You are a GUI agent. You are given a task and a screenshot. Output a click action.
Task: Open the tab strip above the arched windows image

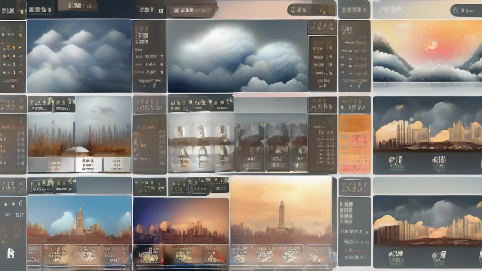point(201,103)
